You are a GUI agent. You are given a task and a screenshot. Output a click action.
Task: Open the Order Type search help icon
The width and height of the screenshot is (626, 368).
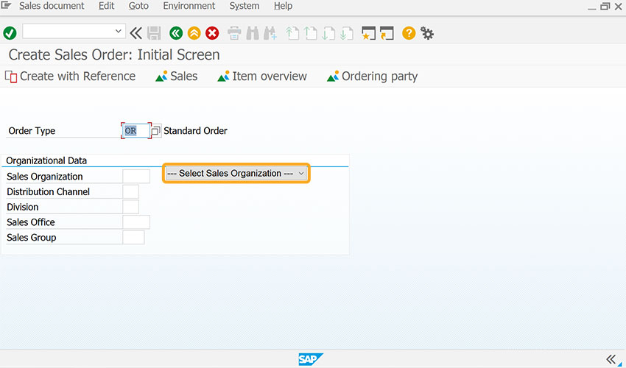[x=156, y=130]
